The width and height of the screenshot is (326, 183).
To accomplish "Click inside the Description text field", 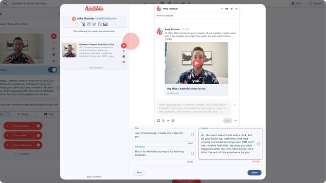I will [x=163, y=153].
